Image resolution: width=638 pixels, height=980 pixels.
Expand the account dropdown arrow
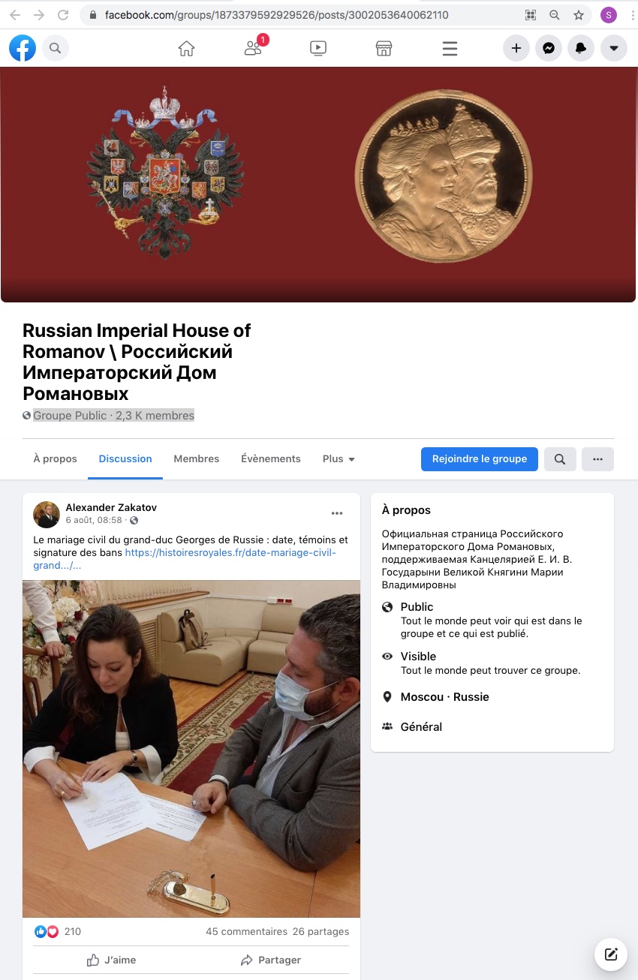pyautogui.click(x=613, y=48)
